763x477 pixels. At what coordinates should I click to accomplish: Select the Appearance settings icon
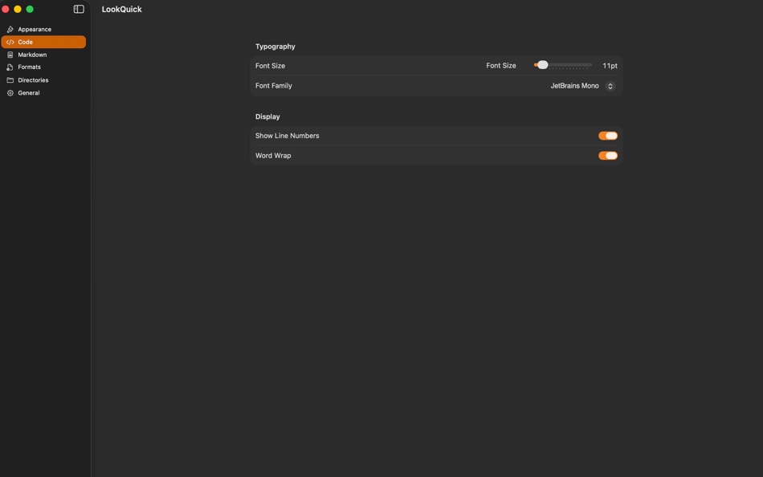coord(10,29)
